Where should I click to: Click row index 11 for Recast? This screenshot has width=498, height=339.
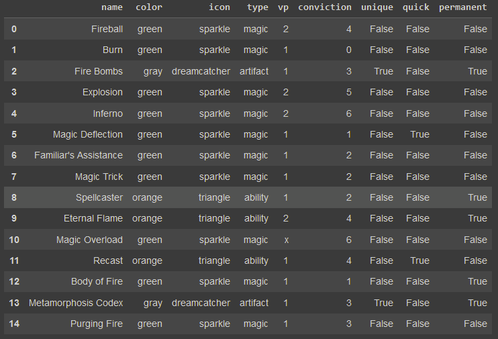14,260
